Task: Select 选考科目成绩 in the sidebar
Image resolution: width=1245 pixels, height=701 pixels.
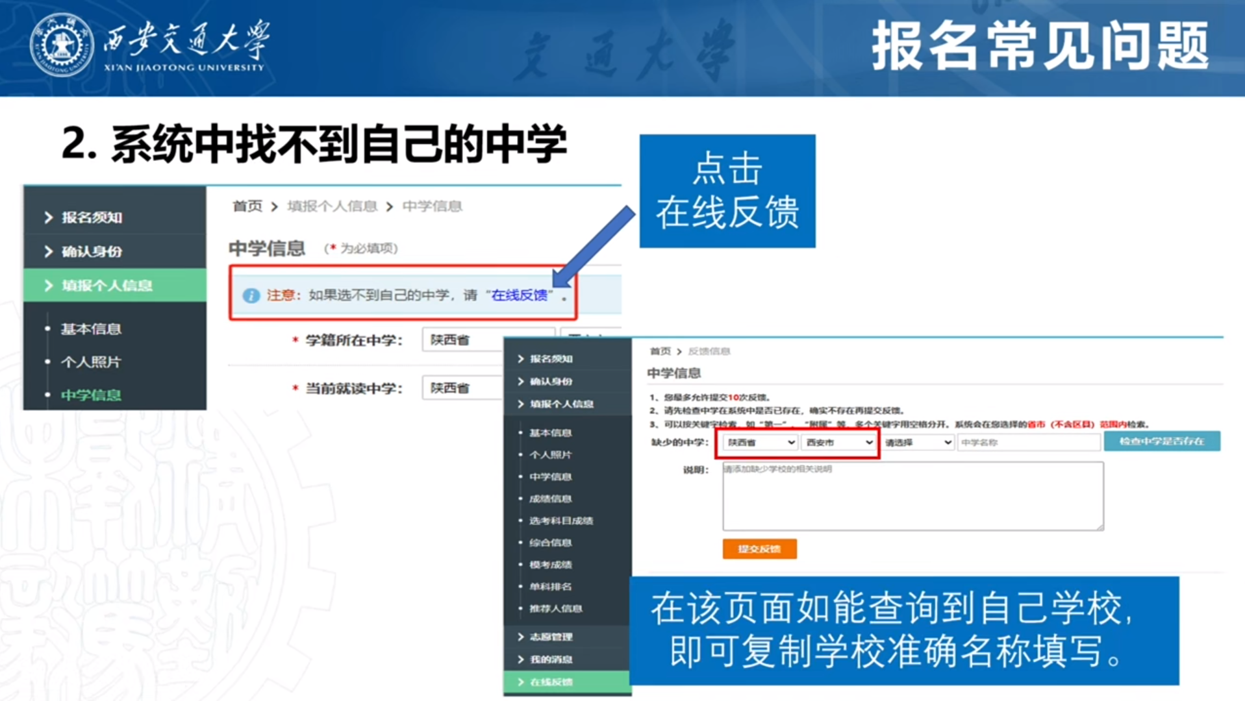Action: (x=561, y=521)
